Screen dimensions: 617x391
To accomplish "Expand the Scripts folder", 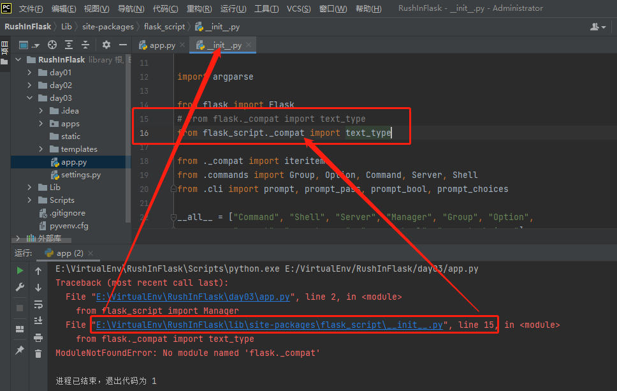I will pyautogui.click(x=29, y=200).
